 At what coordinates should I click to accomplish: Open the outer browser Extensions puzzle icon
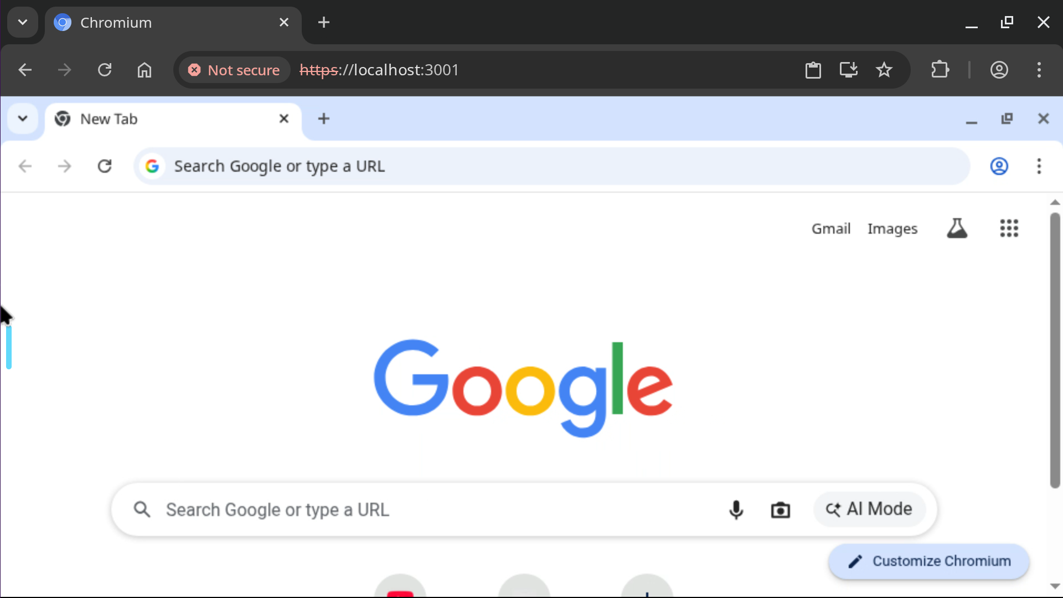click(x=940, y=70)
